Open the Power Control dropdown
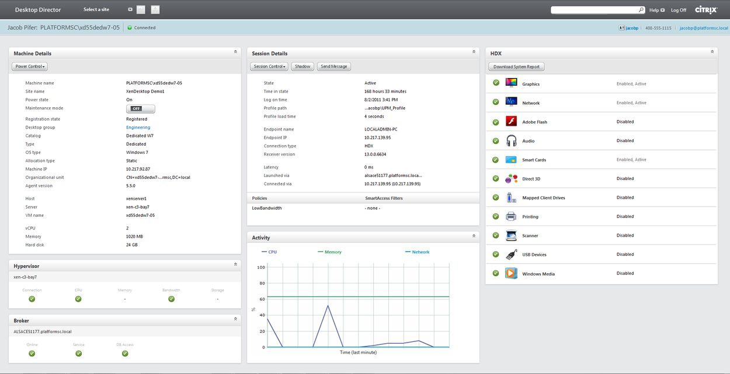The width and height of the screenshot is (730, 374). [x=29, y=66]
